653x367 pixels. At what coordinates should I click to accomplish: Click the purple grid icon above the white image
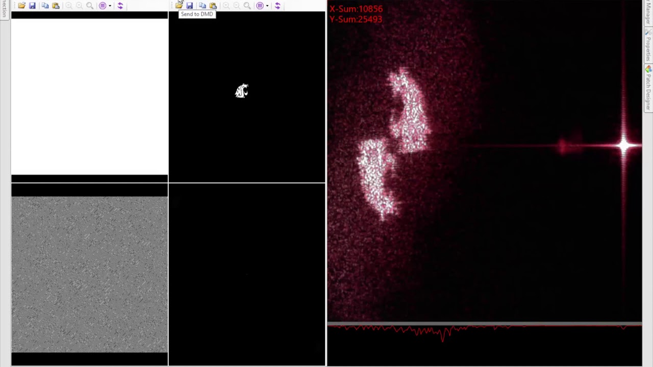[103, 6]
